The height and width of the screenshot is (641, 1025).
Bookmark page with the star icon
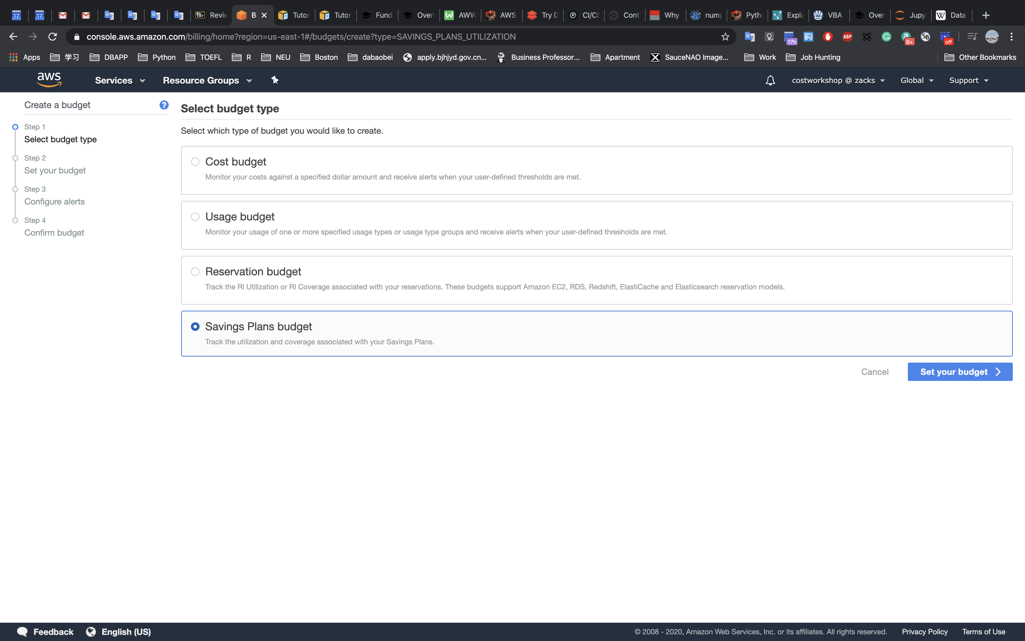pos(725,37)
